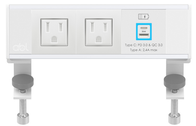Click the blue USB charger frame
196x126 pixels.
click(144, 32)
